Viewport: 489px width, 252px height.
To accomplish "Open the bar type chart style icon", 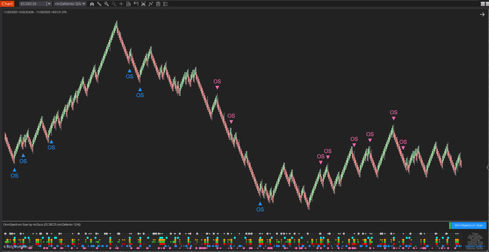I will pos(92,4).
